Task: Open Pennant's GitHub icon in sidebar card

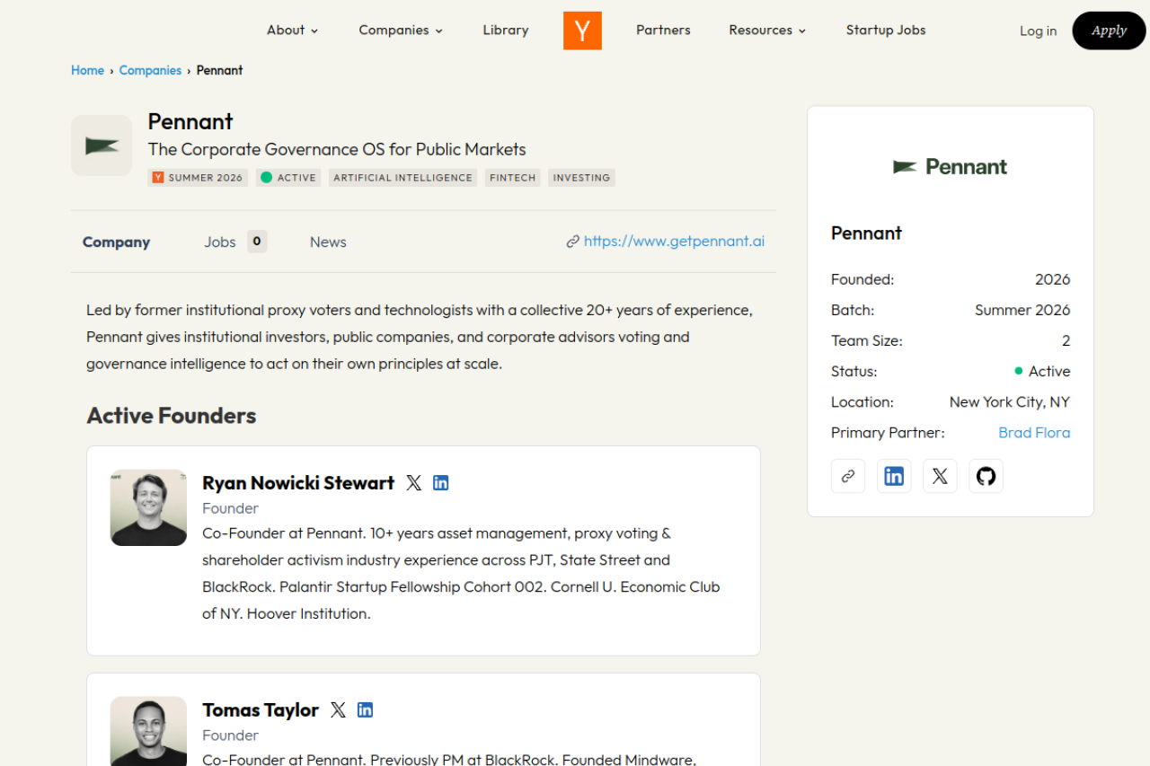Action: click(986, 477)
